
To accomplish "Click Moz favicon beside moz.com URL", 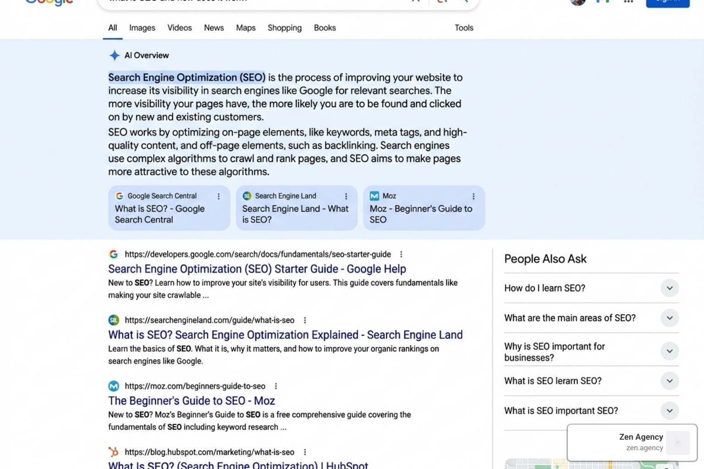I will click(114, 386).
